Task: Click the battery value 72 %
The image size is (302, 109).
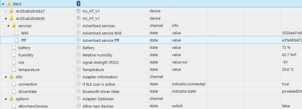Action: (x=286, y=48)
